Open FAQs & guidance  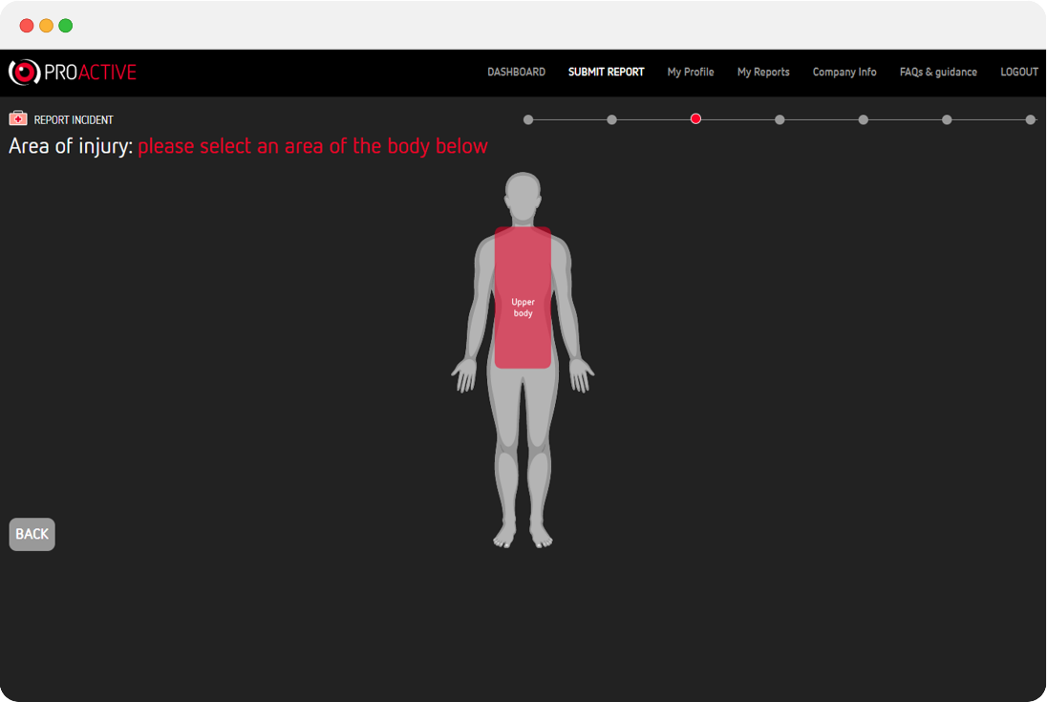pos(938,72)
